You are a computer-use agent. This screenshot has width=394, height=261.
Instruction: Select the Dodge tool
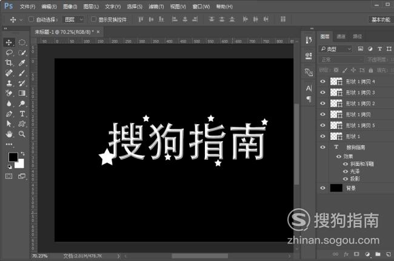pos(22,104)
